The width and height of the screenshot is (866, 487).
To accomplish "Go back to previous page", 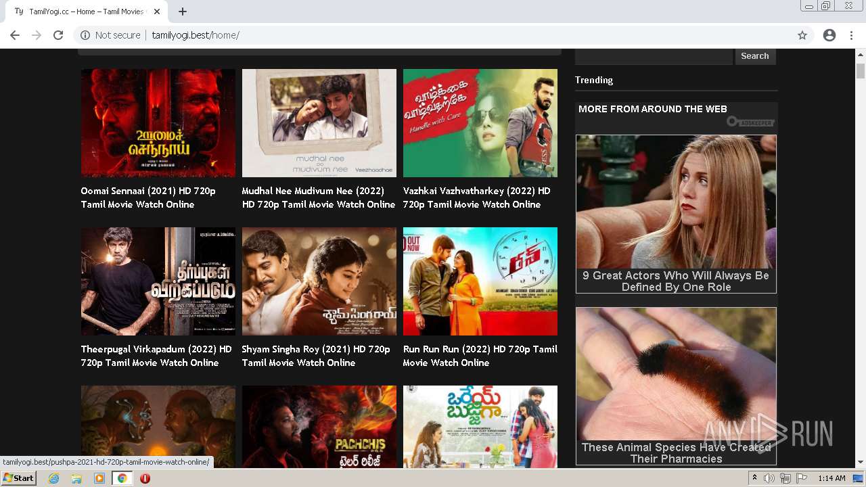I will click(x=15, y=35).
